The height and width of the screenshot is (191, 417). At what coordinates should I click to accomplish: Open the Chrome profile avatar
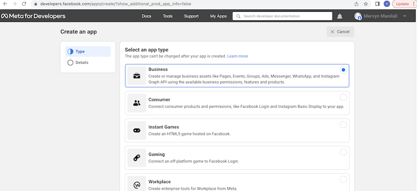387,4
